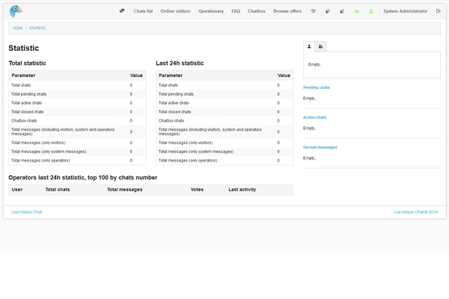
Task: Click Total chats row in Last 24h table
Action: click(x=224, y=85)
